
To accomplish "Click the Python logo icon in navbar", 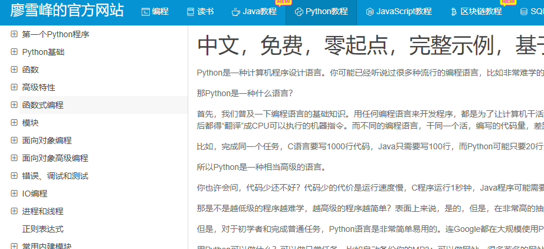I will click(x=299, y=12).
